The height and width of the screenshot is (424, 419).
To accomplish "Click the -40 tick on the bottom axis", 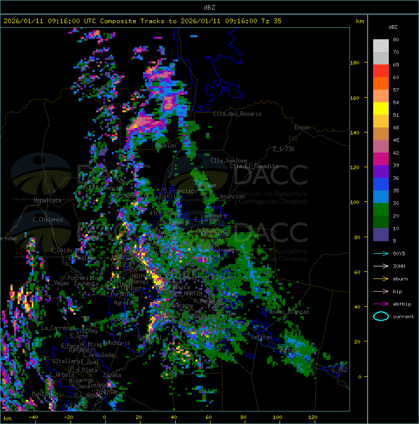I will tap(34, 417).
